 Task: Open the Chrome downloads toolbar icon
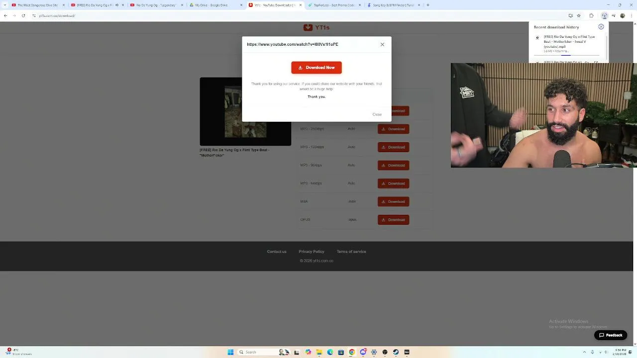[604, 15]
